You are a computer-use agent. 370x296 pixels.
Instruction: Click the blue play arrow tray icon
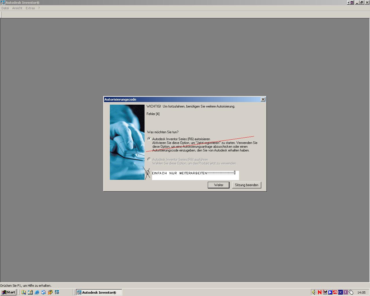(330, 292)
